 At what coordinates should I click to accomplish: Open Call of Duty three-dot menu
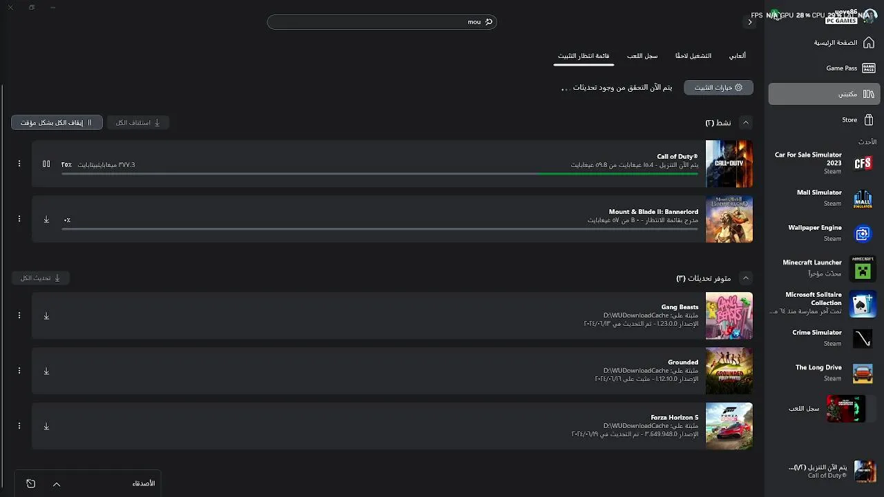tap(19, 164)
